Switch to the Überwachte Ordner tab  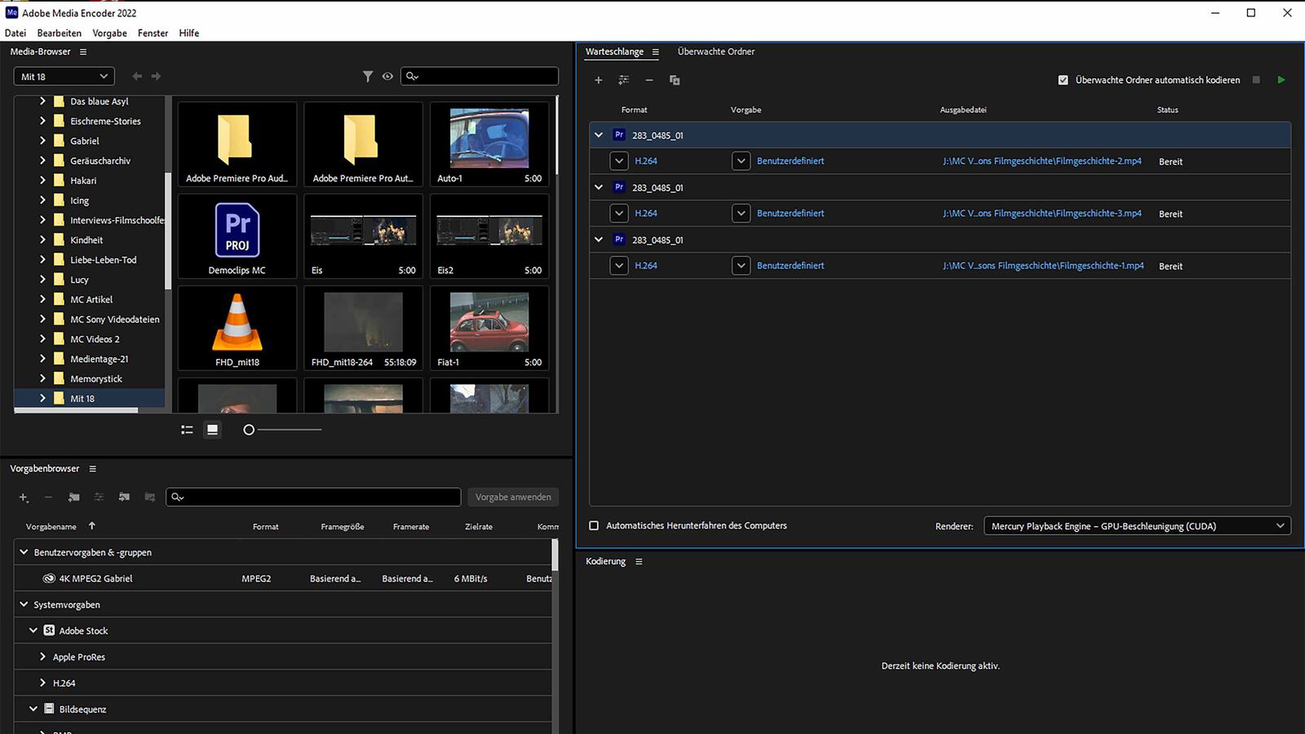pos(716,51)
